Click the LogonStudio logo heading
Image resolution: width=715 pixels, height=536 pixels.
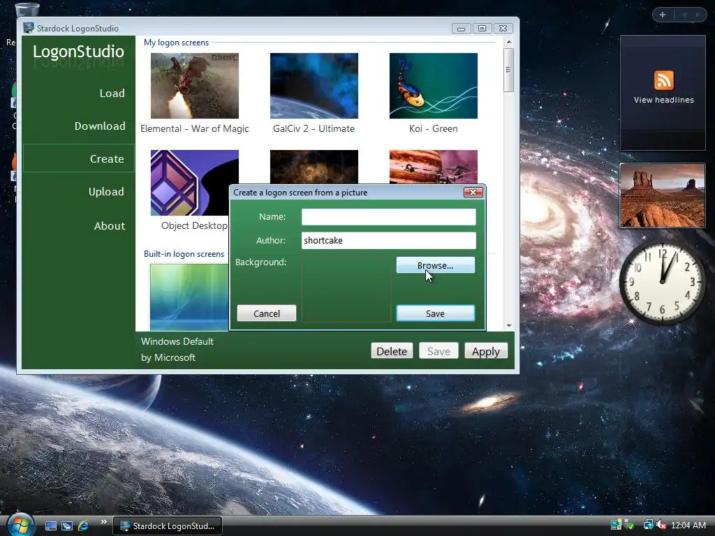coord(78,51)
